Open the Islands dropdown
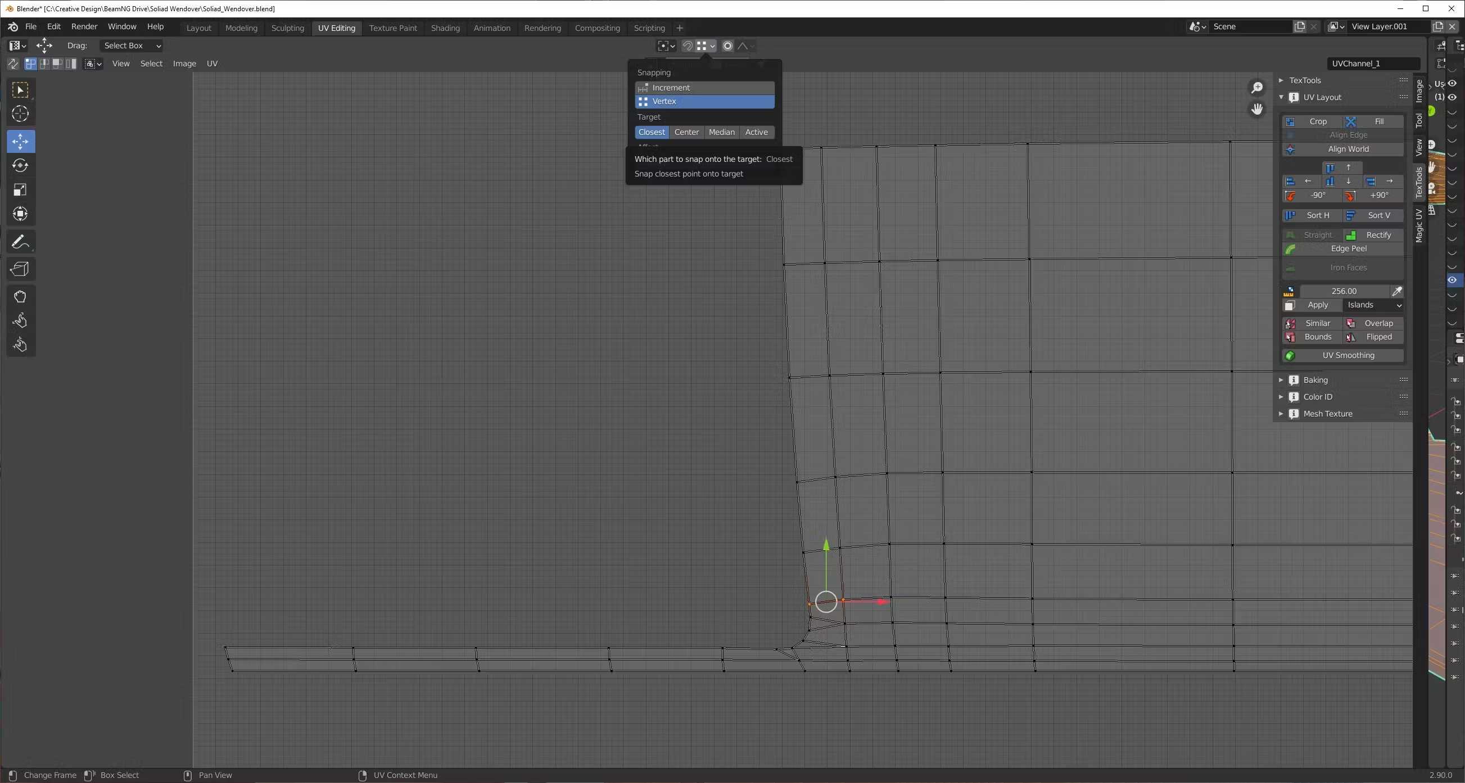 (x=1373, y=305)
